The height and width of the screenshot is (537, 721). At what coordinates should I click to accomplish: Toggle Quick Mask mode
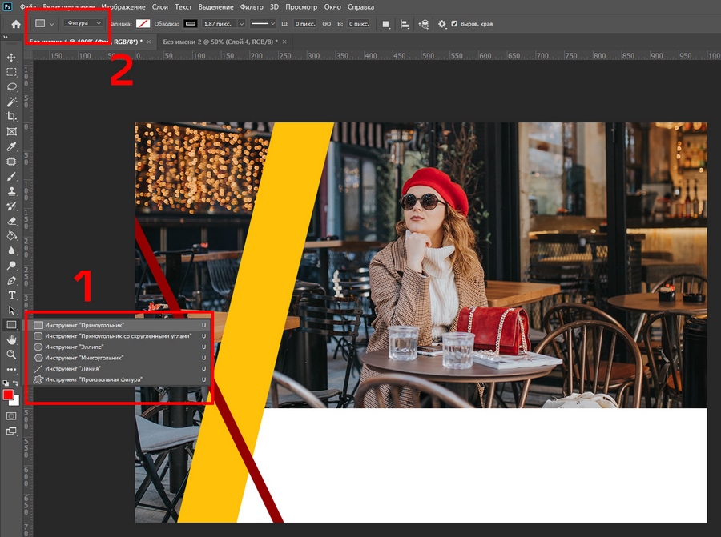pyautogui.click(x=11, y=416)
